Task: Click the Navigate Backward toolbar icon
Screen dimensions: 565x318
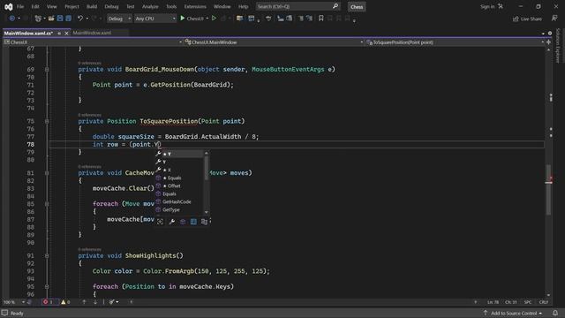Action: (11, 19)
